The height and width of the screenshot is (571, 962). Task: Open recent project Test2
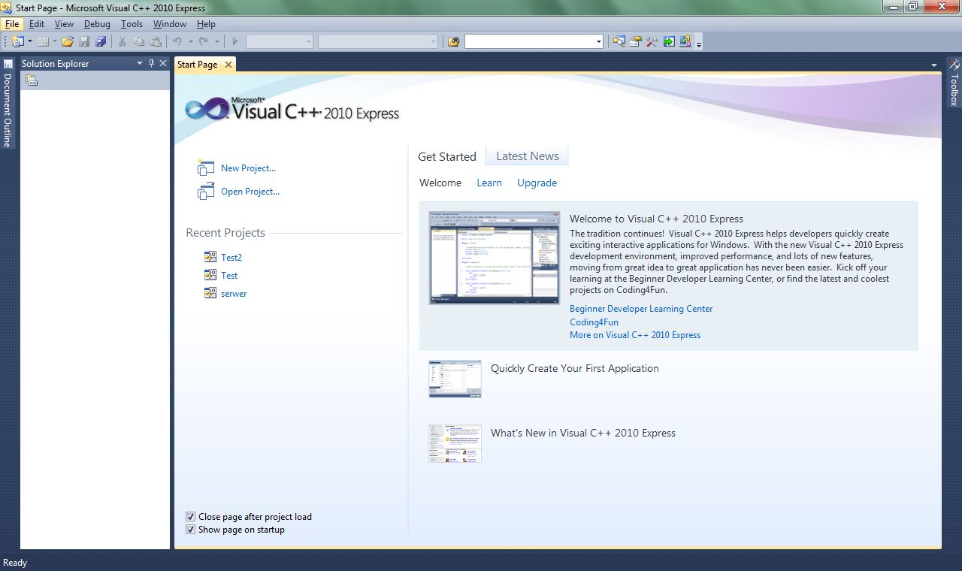231,258
